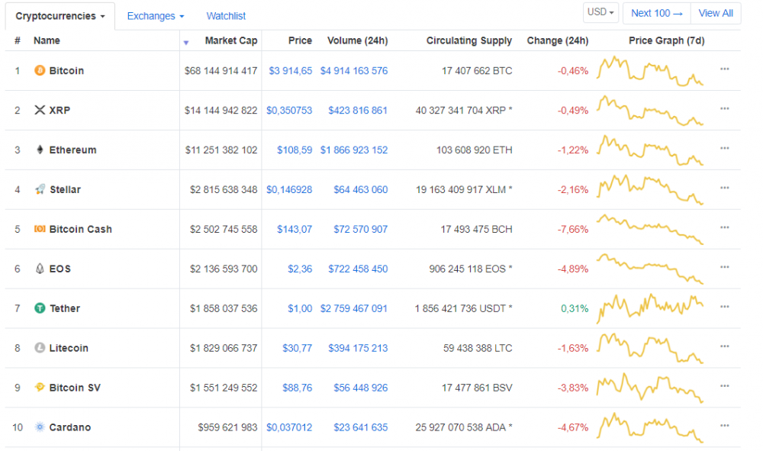The image size is (763, 451).
Task: Click Litecoin supply 59 438 388 LTC
Action: click(x=478, y=348)
